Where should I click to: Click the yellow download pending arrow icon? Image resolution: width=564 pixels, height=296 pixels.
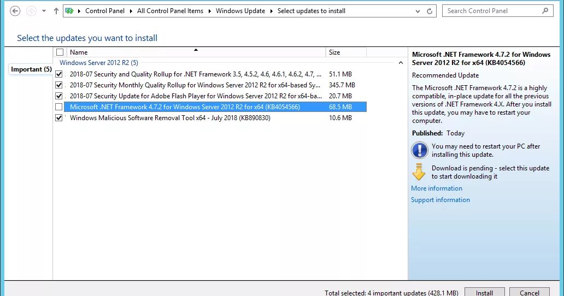419,172
